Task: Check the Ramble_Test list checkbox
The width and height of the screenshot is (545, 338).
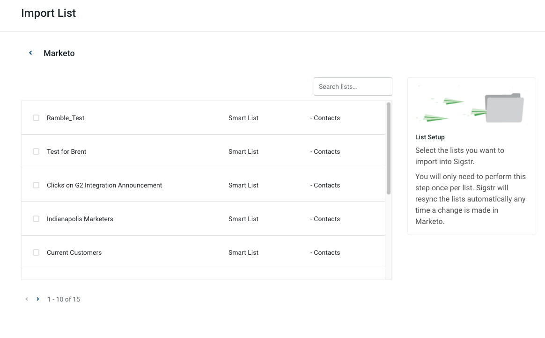Action: (x=36, y=118)
